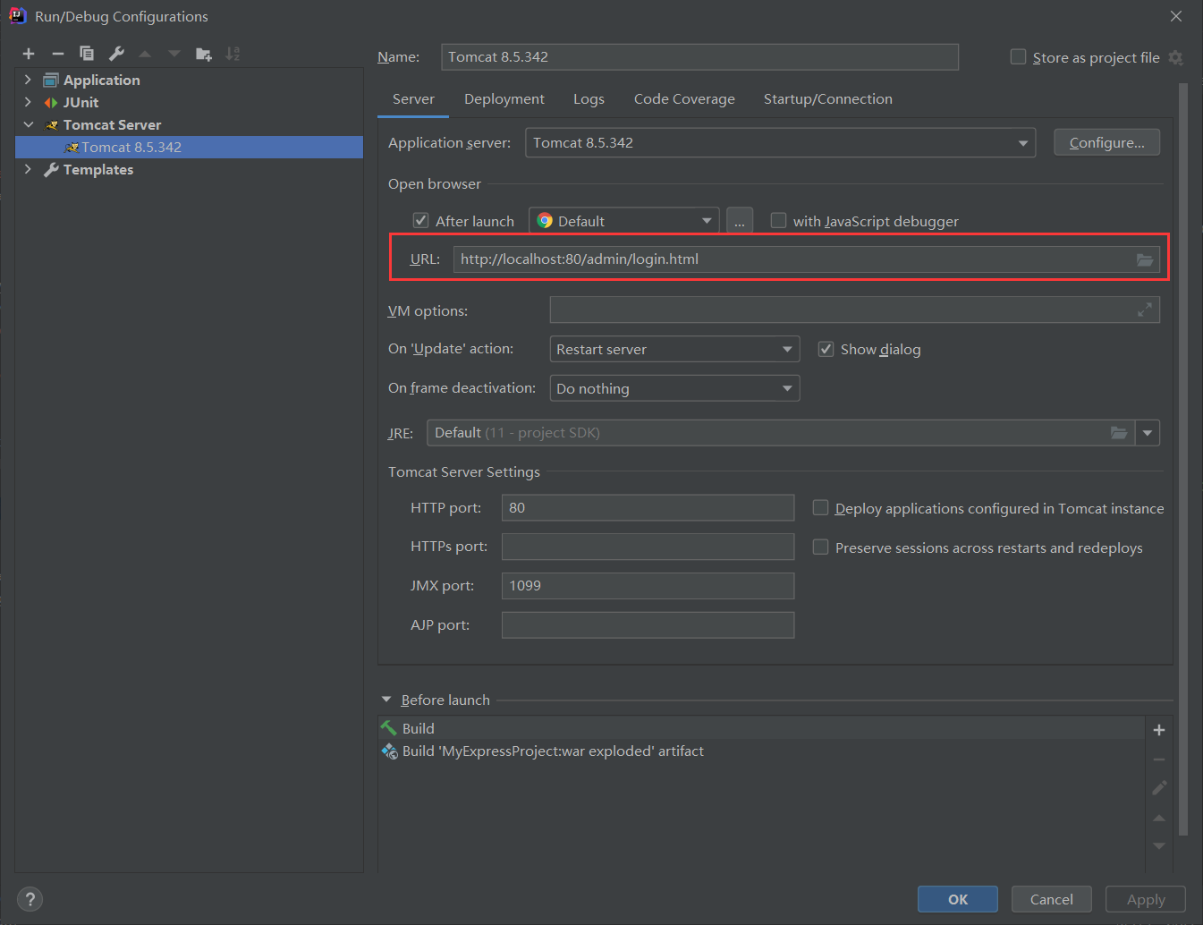
Task: Check Deploy applications configured in Tomcat instance
Action: click(x=820, y=507)
